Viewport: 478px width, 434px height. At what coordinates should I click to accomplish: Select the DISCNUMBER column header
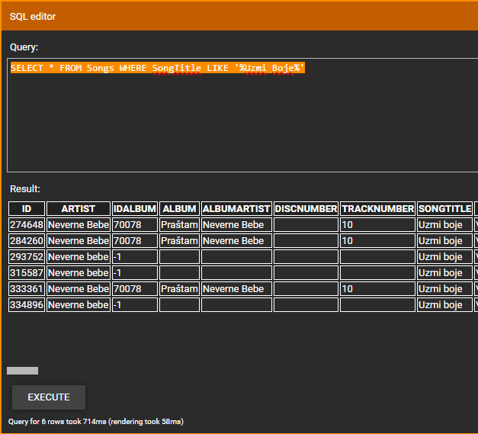tap(306, 209)
